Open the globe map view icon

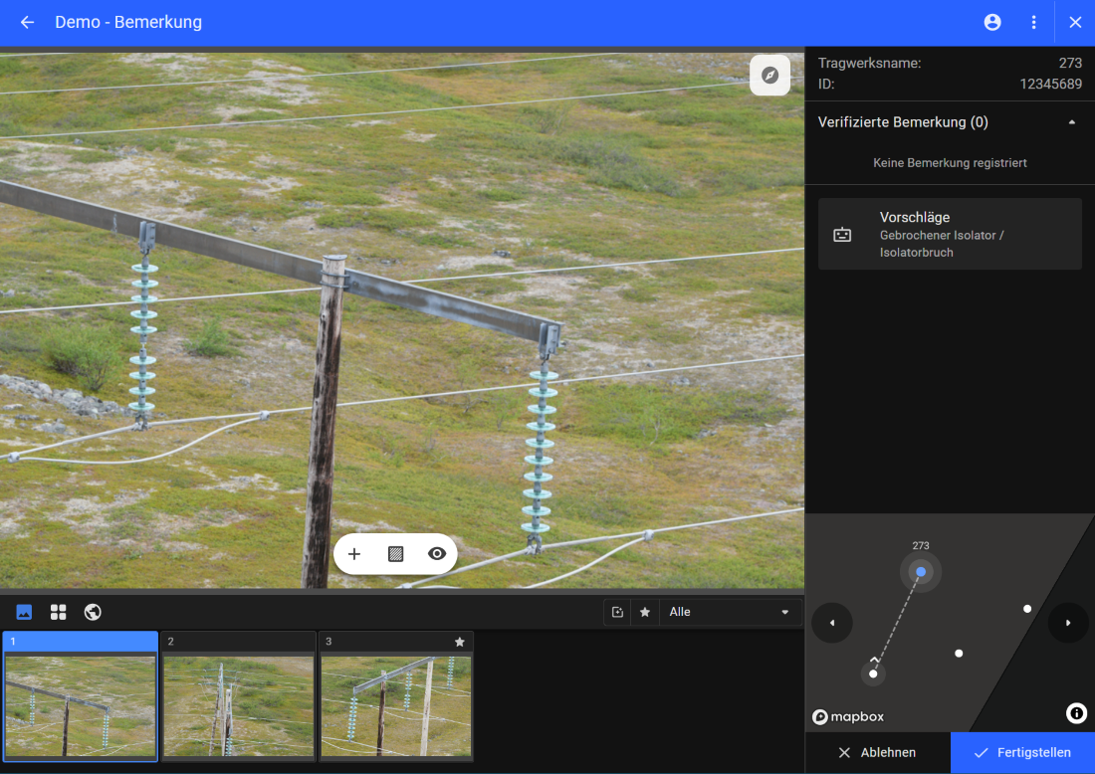(x=93, y=611)
